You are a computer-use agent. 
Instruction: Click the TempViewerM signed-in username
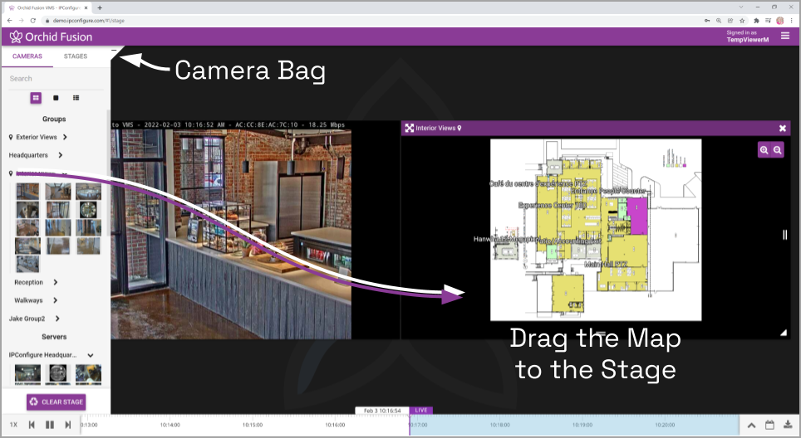point(748,40)
